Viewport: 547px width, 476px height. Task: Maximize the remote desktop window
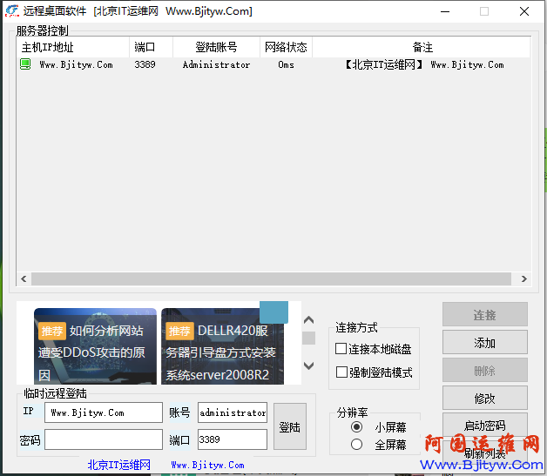coord(484,11)
